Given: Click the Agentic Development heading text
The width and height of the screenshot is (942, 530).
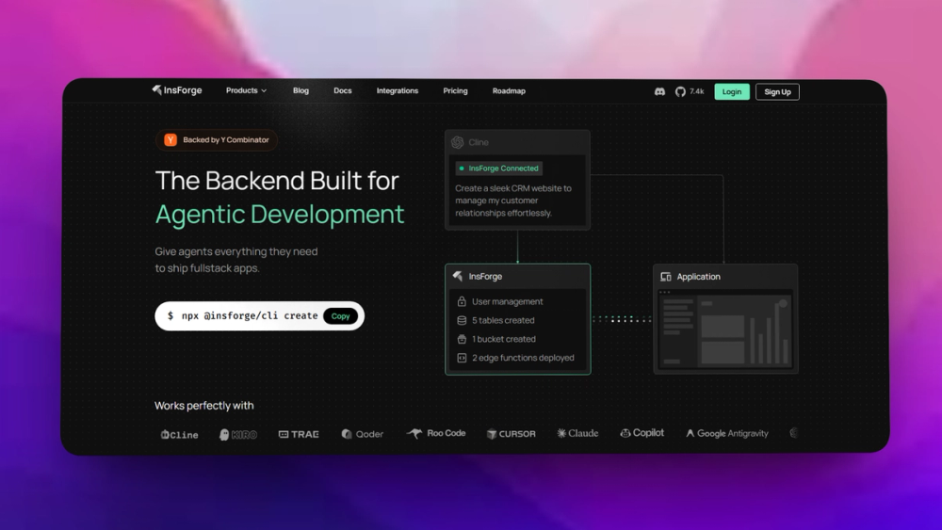Looking at the screenshot, I should click(280, 215).
